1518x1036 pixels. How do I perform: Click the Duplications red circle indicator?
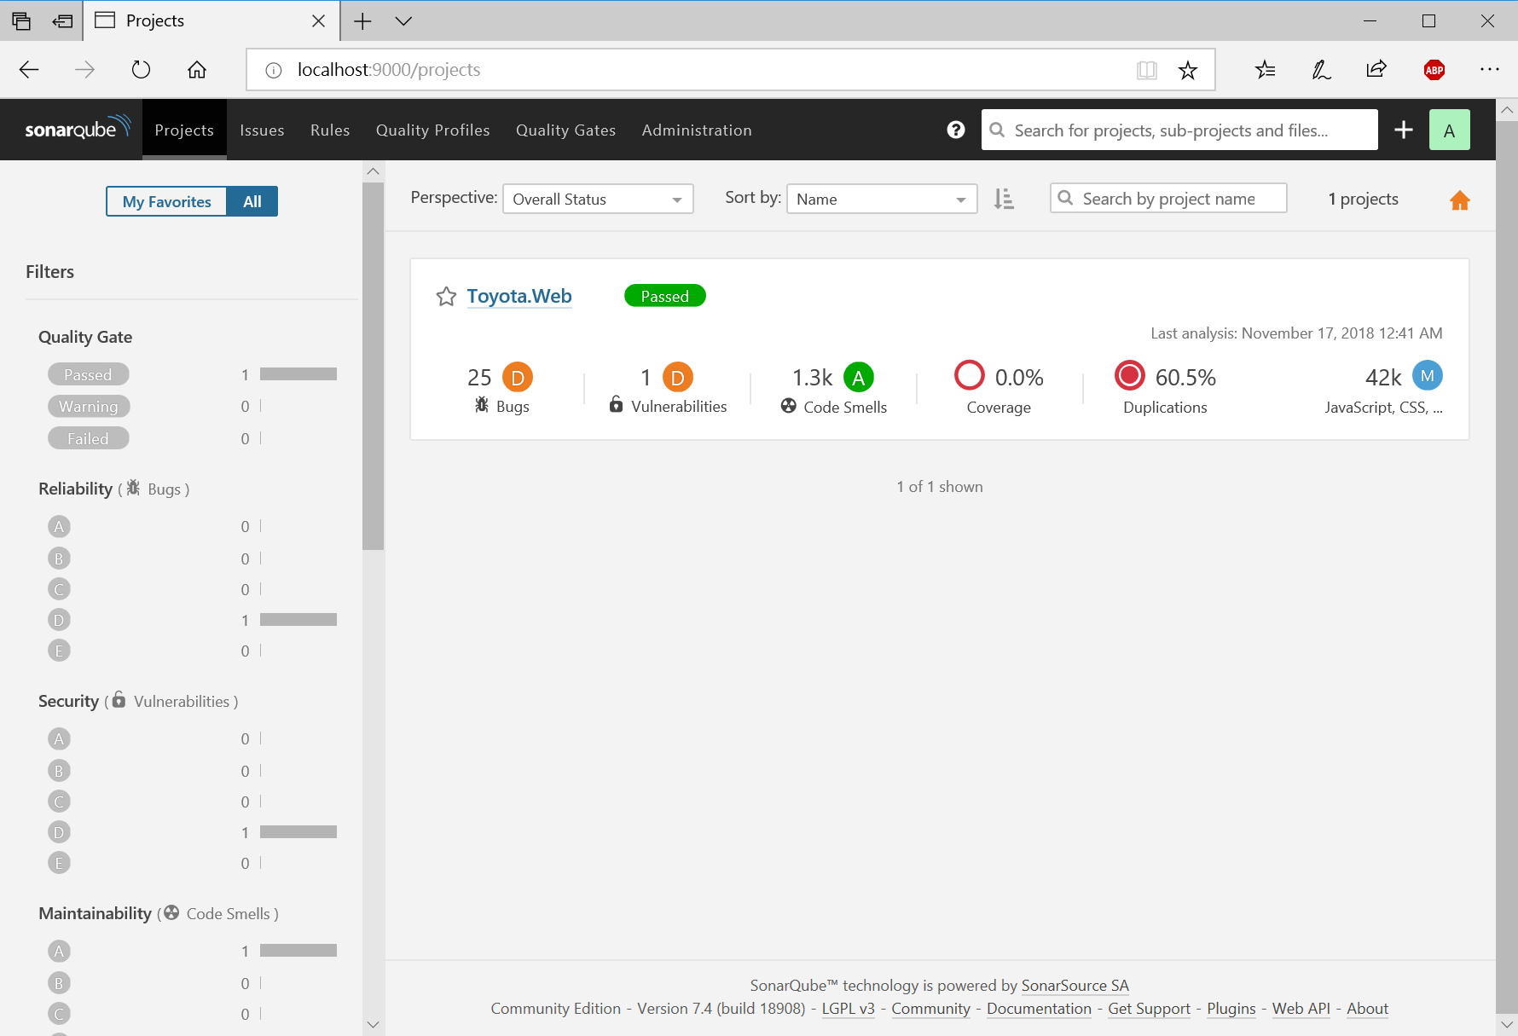tap(1130, 375)
